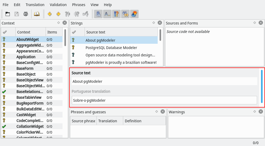Open the Help menu

pyautogui.click(x=108, y=5)
